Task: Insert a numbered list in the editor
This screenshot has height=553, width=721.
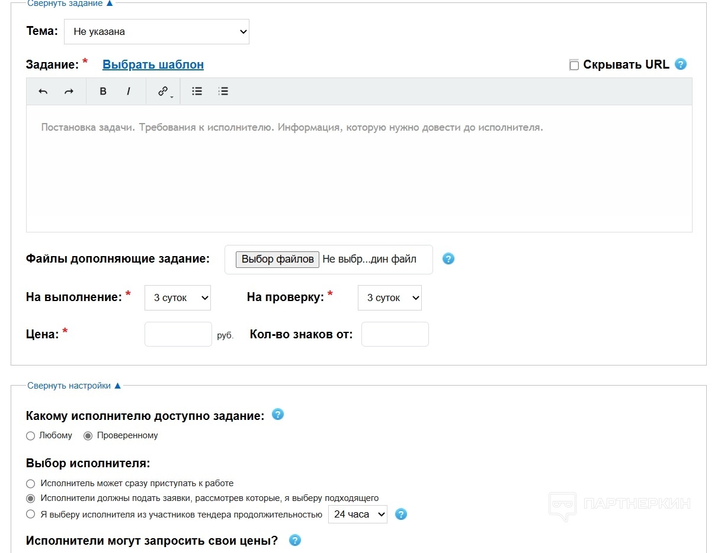Action: (x=223, y=91)
